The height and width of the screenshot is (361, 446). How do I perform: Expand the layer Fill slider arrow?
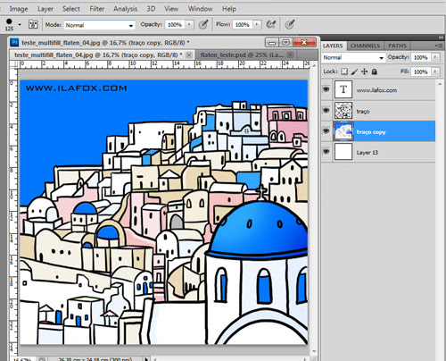435,71
